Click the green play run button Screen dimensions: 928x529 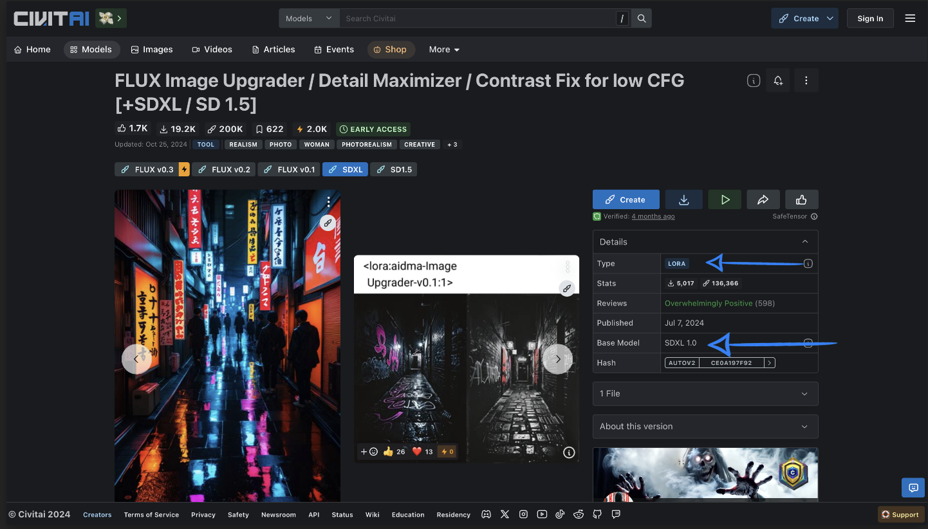point(725,200)
